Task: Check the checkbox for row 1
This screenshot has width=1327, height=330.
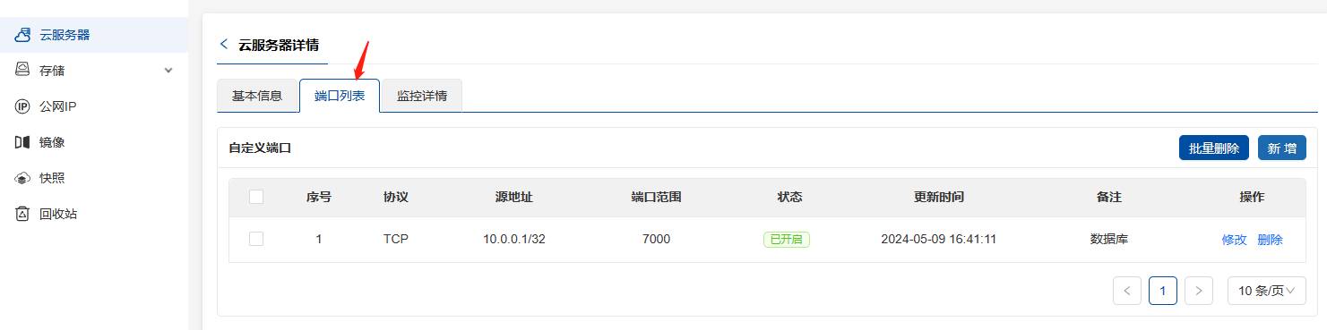Action: 256,239
